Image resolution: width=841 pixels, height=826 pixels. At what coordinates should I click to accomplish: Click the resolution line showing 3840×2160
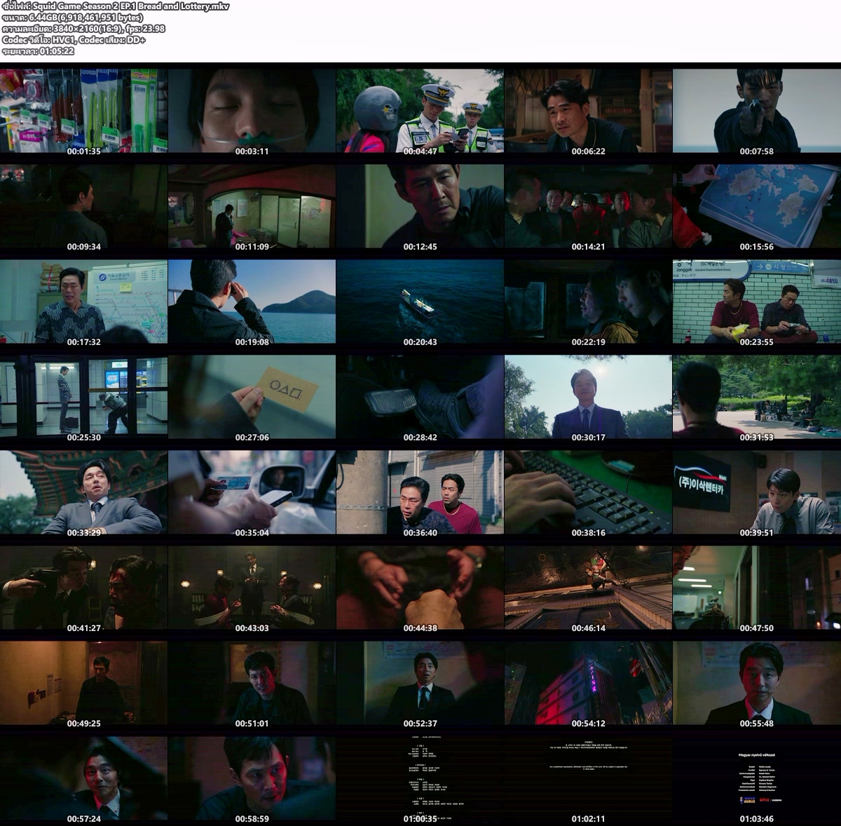click(83, 29)
